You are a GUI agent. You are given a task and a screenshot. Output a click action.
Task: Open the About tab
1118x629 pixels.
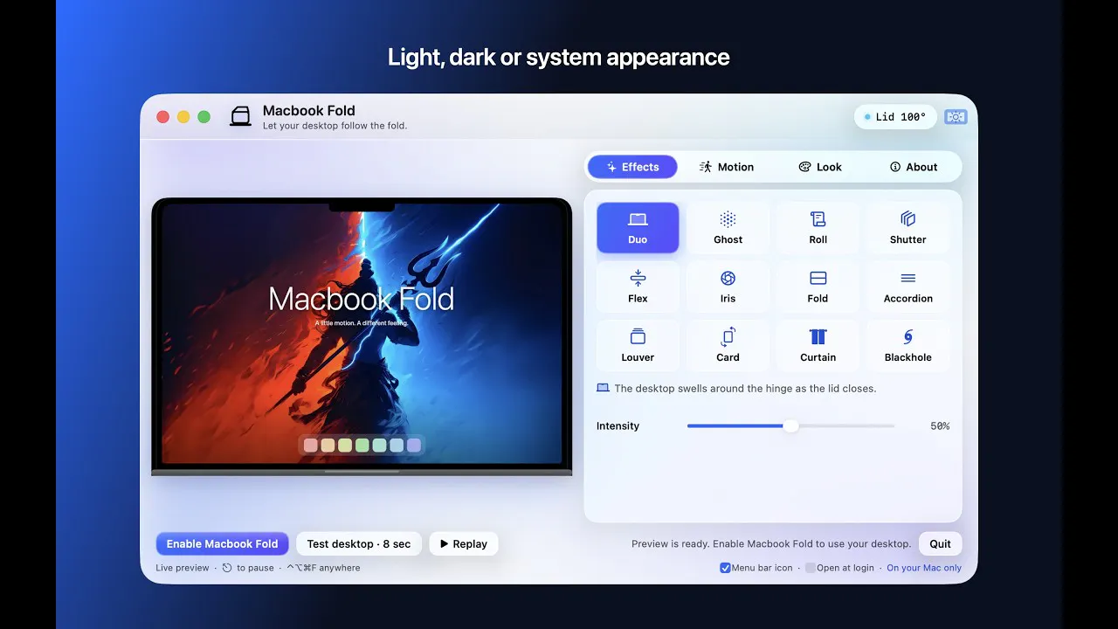[x=914, y=167]
